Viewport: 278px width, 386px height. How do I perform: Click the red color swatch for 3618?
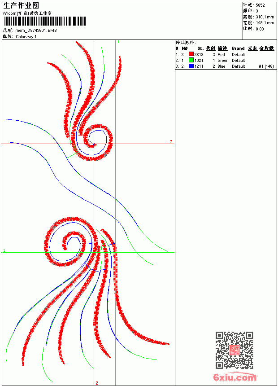191,54
